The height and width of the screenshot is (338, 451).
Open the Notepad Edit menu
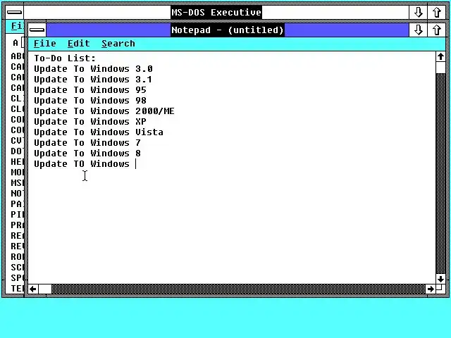tap(79, 44)
